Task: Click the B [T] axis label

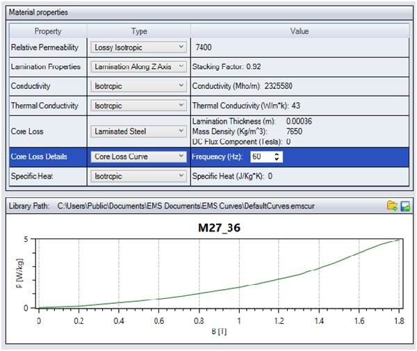Action: [219, 332]
